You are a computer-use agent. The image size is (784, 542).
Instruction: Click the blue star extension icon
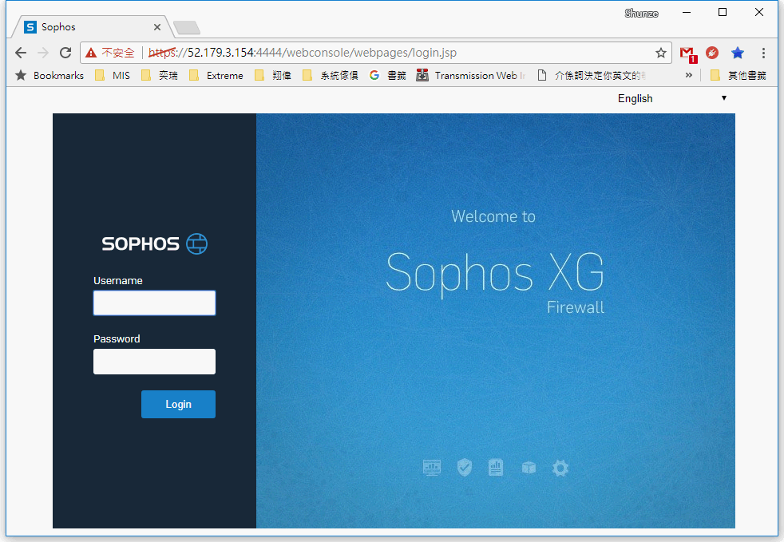pos(738,53)
